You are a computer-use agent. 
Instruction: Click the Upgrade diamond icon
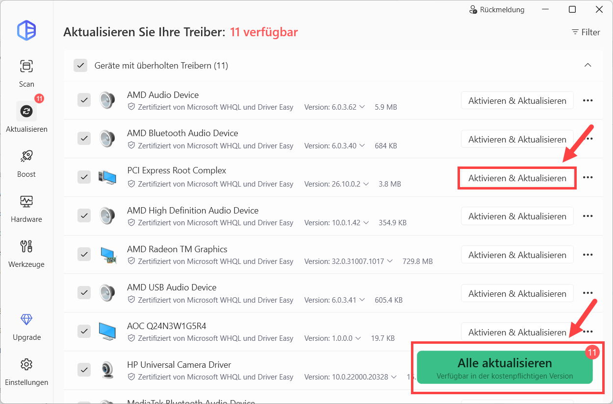[26, 320]
